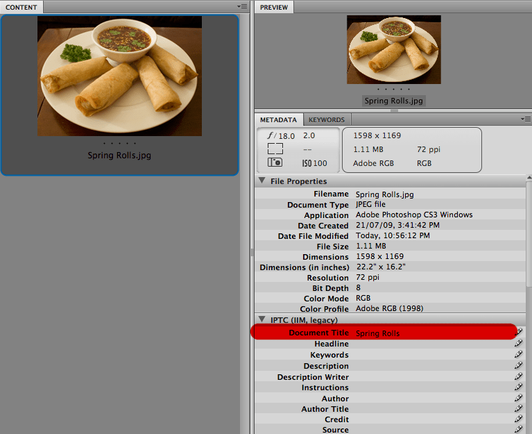The height and width of the screenshot is (434, 532).
Task: Click the Document Type value JPEG file
Action: point(370,204)
